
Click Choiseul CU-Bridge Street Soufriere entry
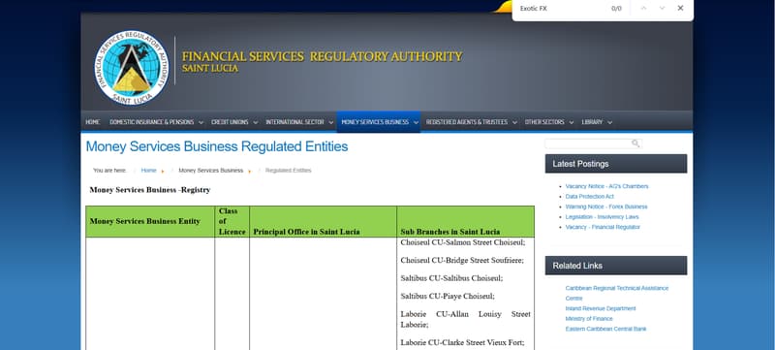pos(462,261)
